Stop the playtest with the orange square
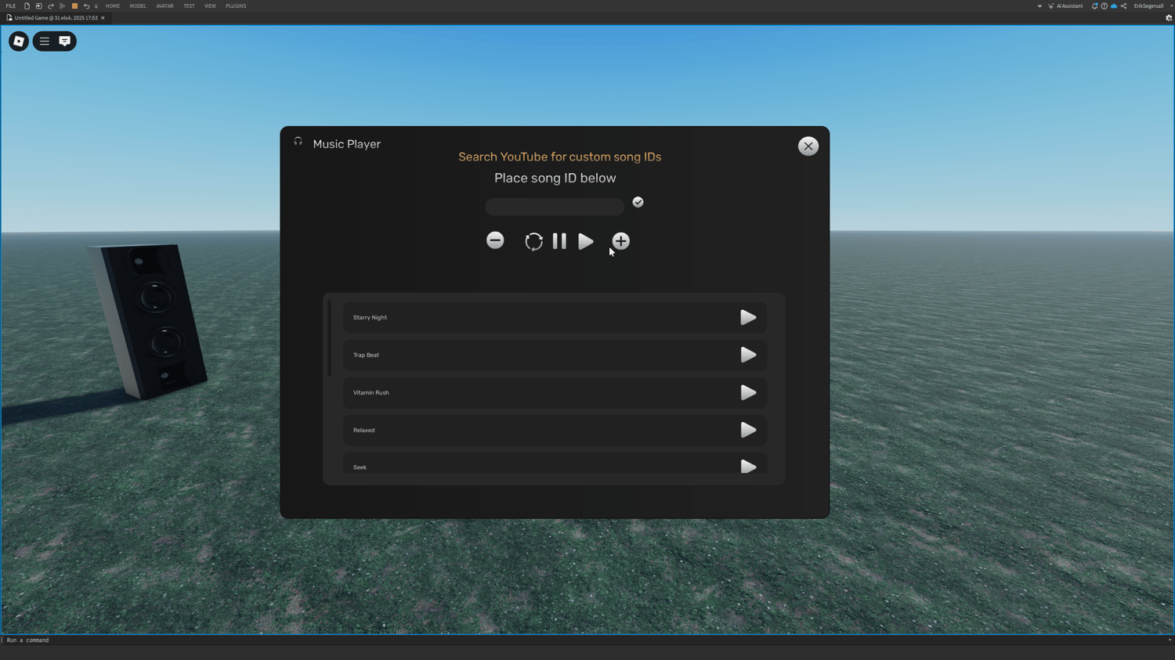 (74, 6)
